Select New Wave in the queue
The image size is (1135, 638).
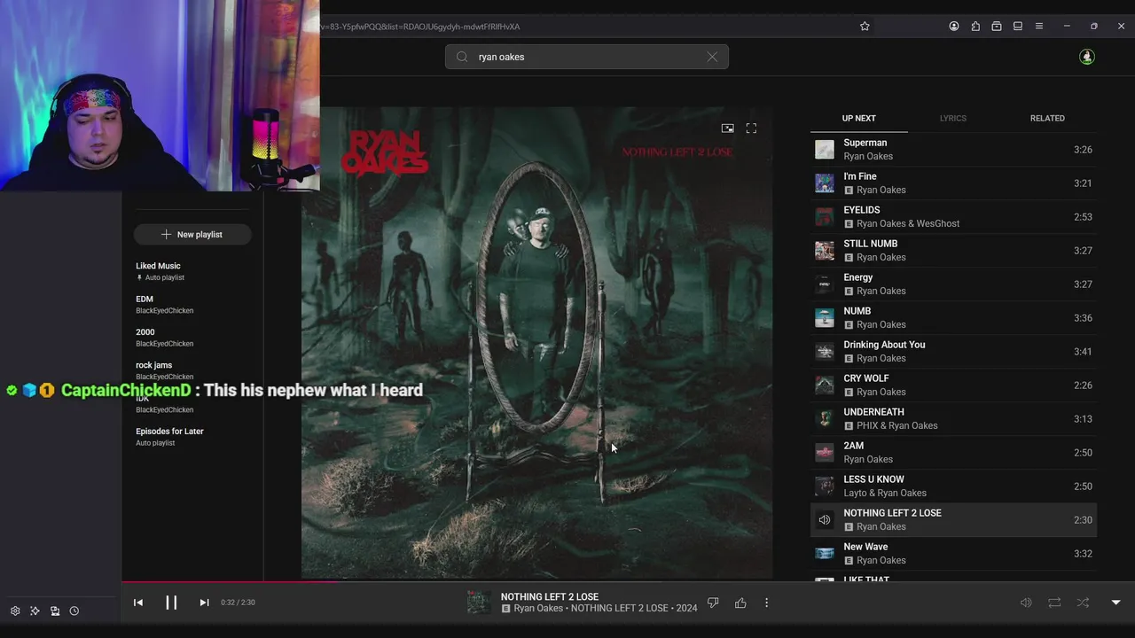pyautogui.click(x=953, y=554)
